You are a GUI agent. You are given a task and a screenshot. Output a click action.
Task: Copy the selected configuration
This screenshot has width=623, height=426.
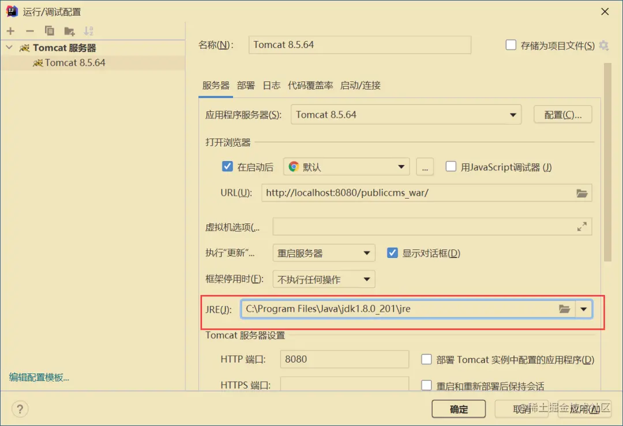coord(49,31)
